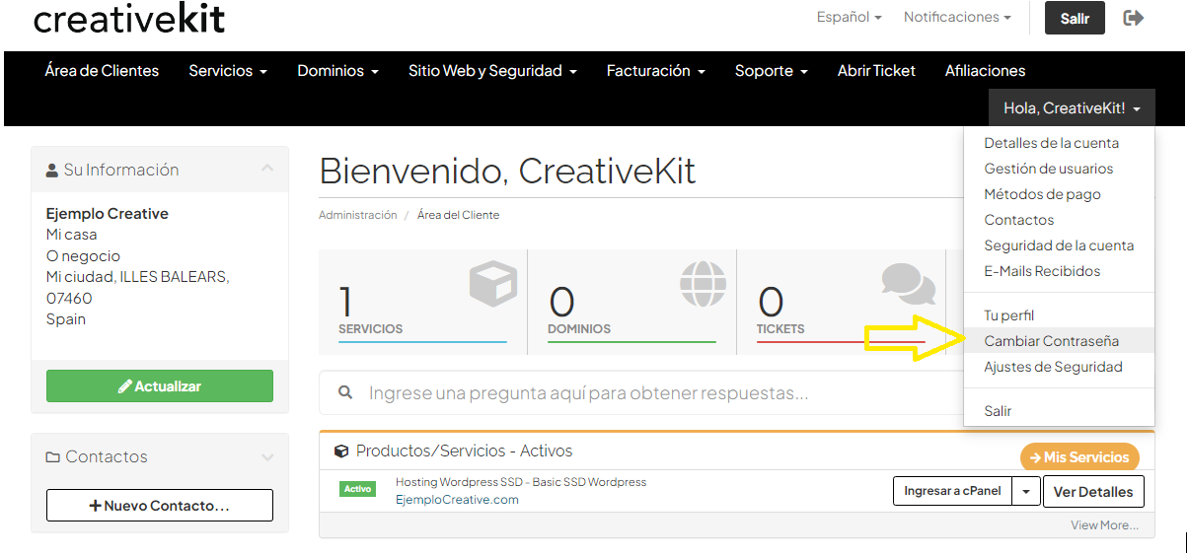Choose Ajustes de Seguridad menu entry

[1053, 367]
